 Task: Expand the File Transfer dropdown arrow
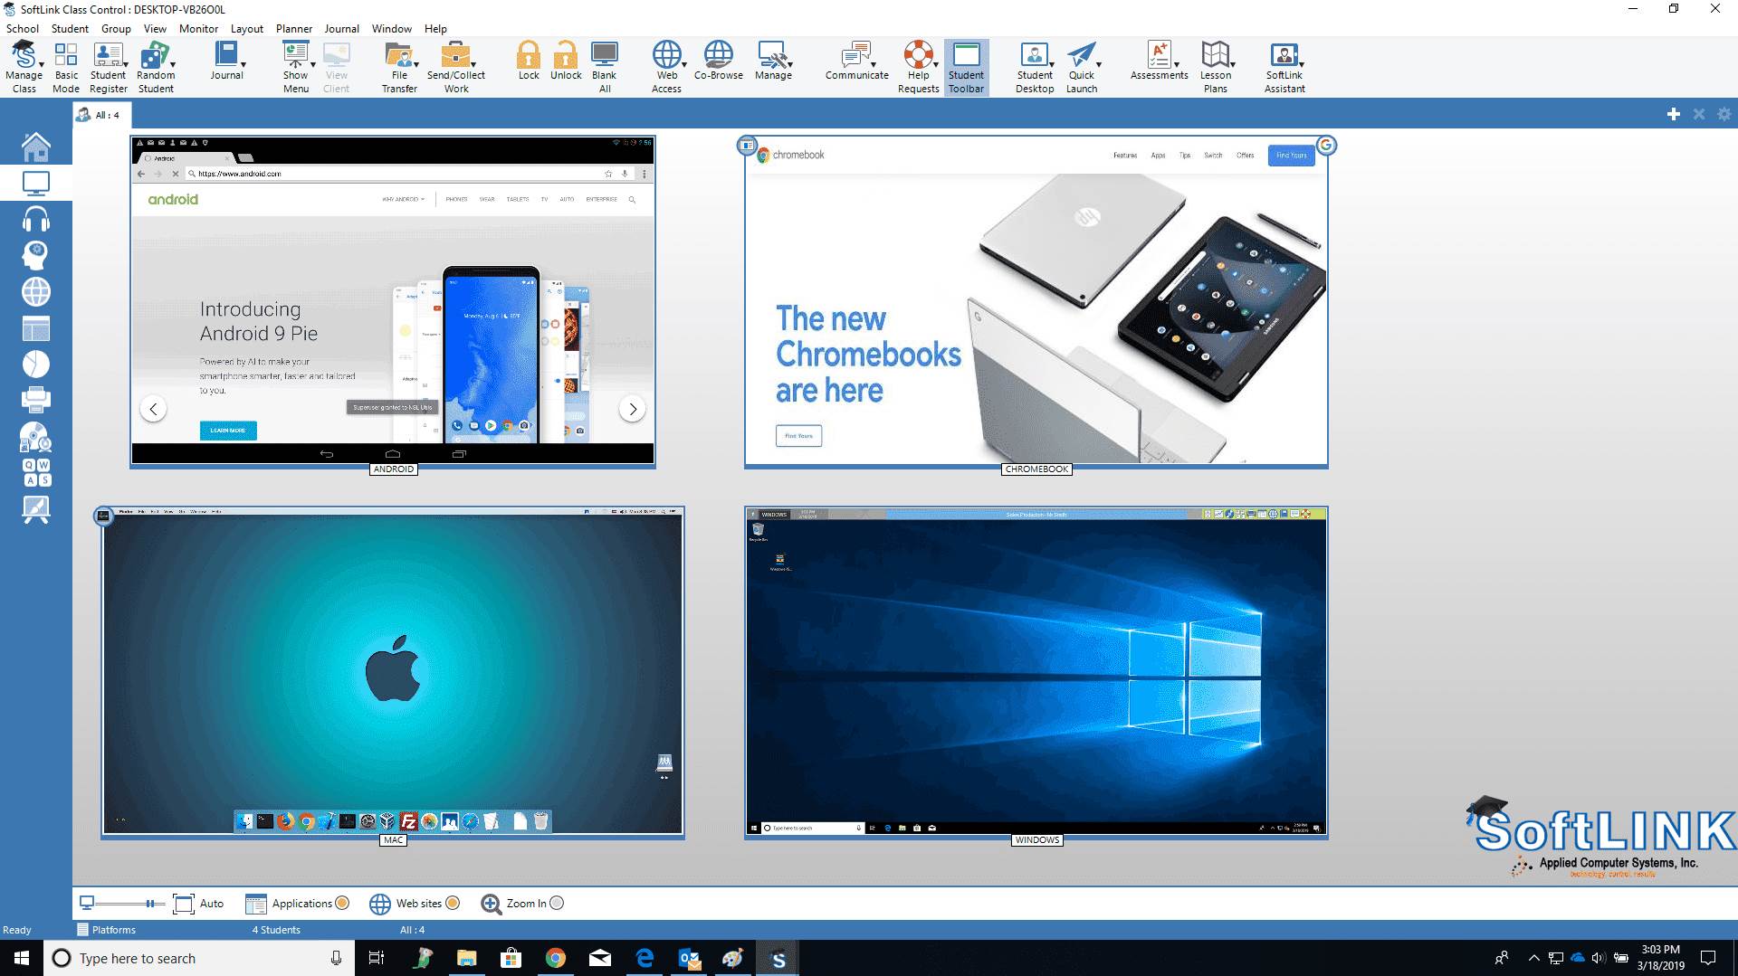pyautogui.click(x=416, y=65)
